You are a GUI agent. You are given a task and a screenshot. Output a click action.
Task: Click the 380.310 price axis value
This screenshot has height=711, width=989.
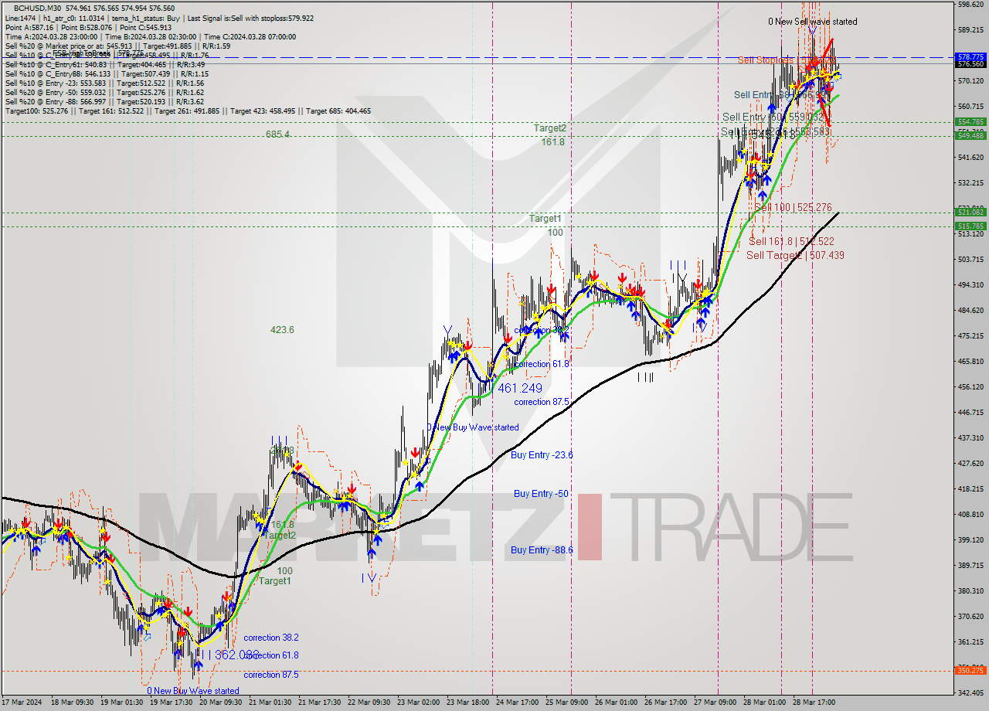click(971, 590)
